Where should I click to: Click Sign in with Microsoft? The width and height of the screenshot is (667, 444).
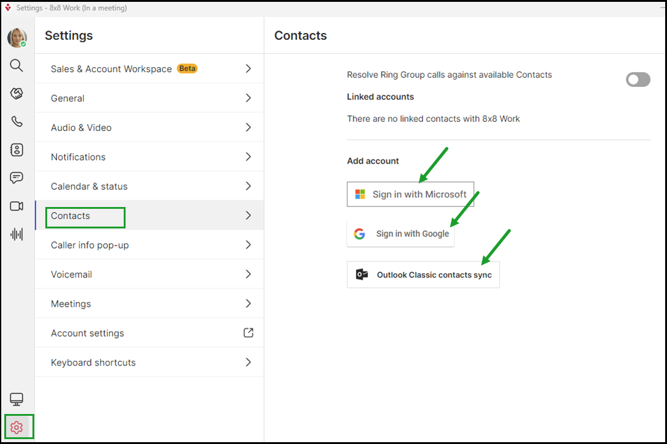click(x=410, y=194)
